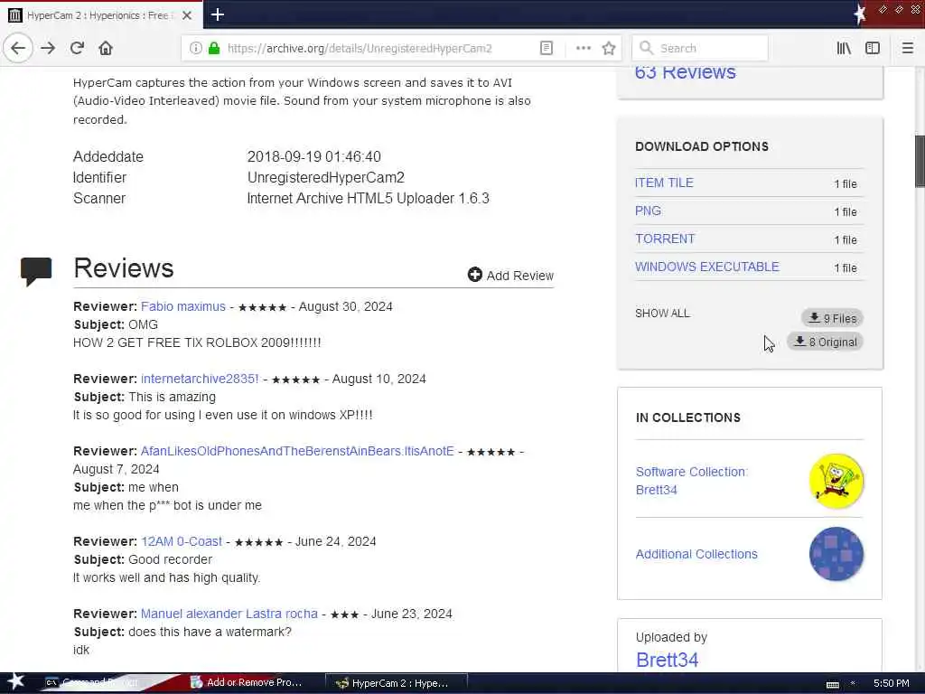925x694 pixels.
Task: Toggle reader view icon in address bar
Action: pos(547,49)
